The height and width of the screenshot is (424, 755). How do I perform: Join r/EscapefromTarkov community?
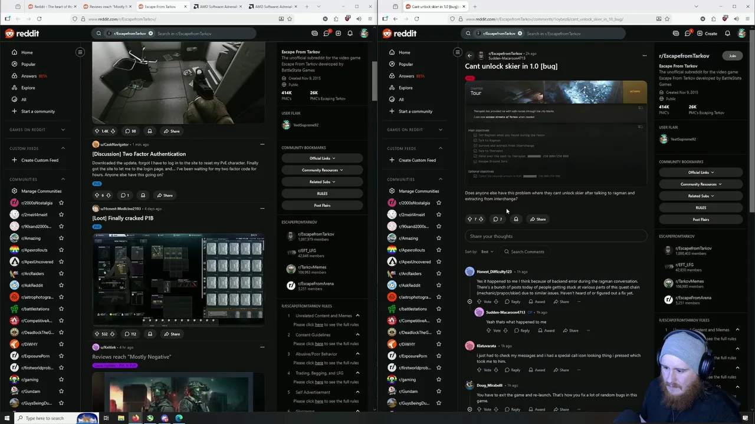pyautogui.click(x=732, y=56)
